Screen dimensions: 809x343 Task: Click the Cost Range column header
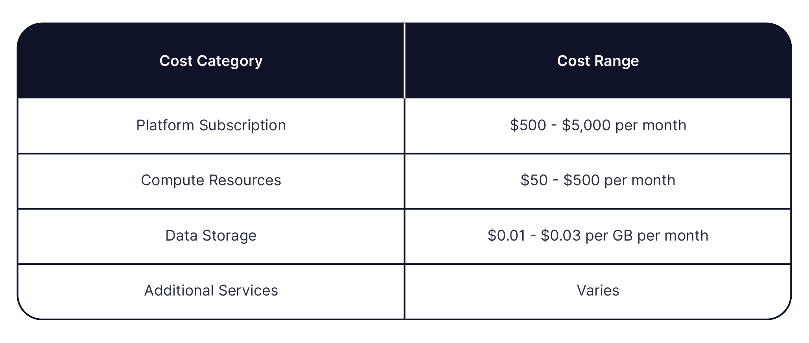coord(598,61)
